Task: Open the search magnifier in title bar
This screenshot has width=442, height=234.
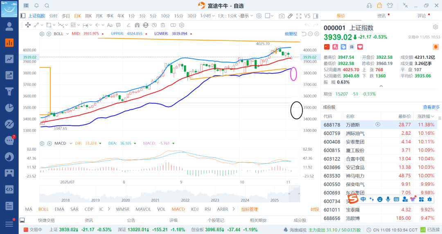Action: point(47,5)
